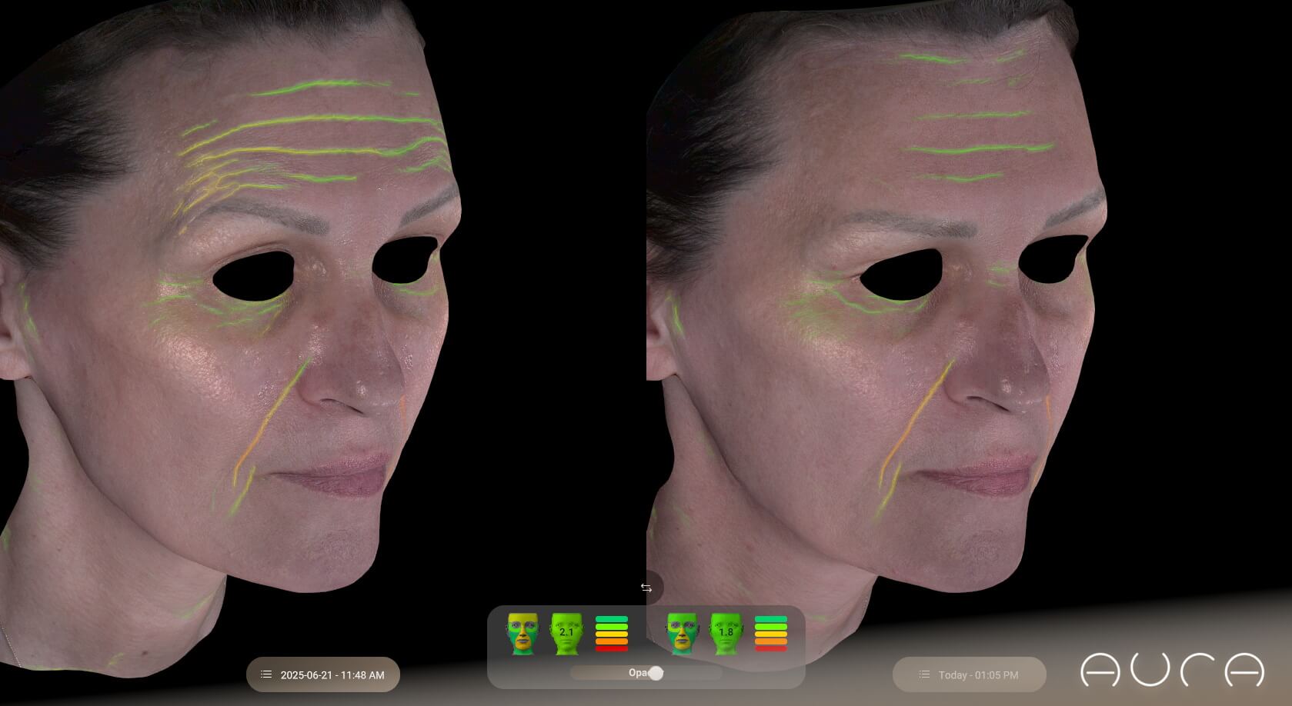This screenshot has width=1292, height=706.
Task: Click the swap scans arrows icon
Action: pos(646,588)
